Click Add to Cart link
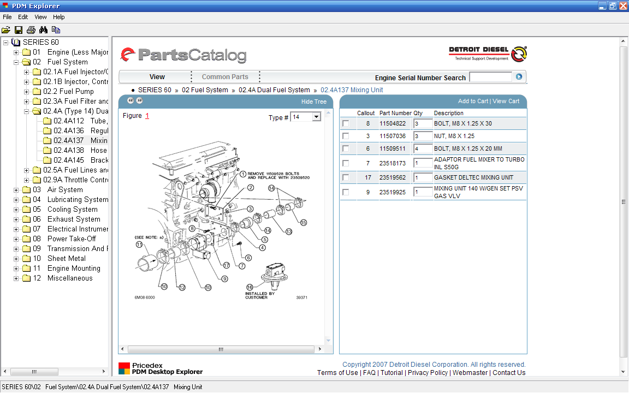The width and height of the screenshot is (629, 393). click(473, 101)
